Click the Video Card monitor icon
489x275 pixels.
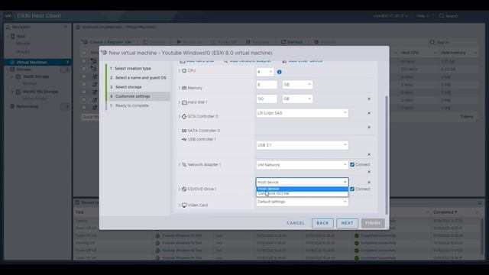pos(184,205)
